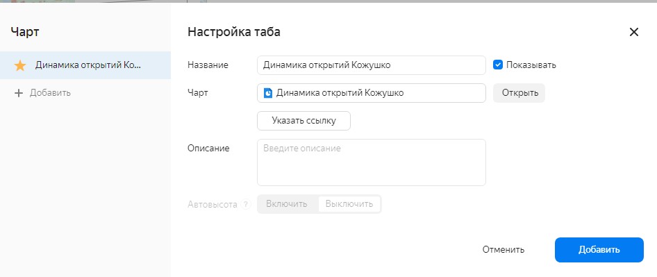Click the Показывать label text
Screen dimensions: 657x277
[x=531, y=65]
